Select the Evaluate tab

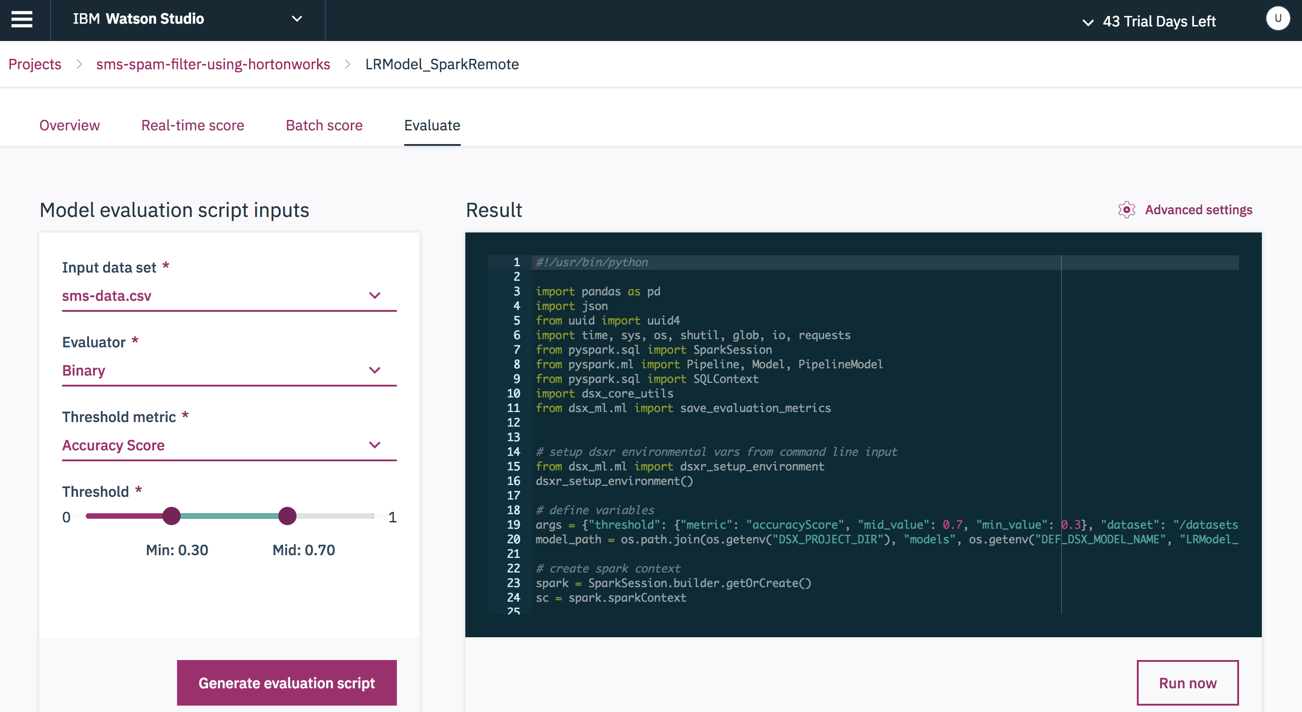[x=432, y=125]
